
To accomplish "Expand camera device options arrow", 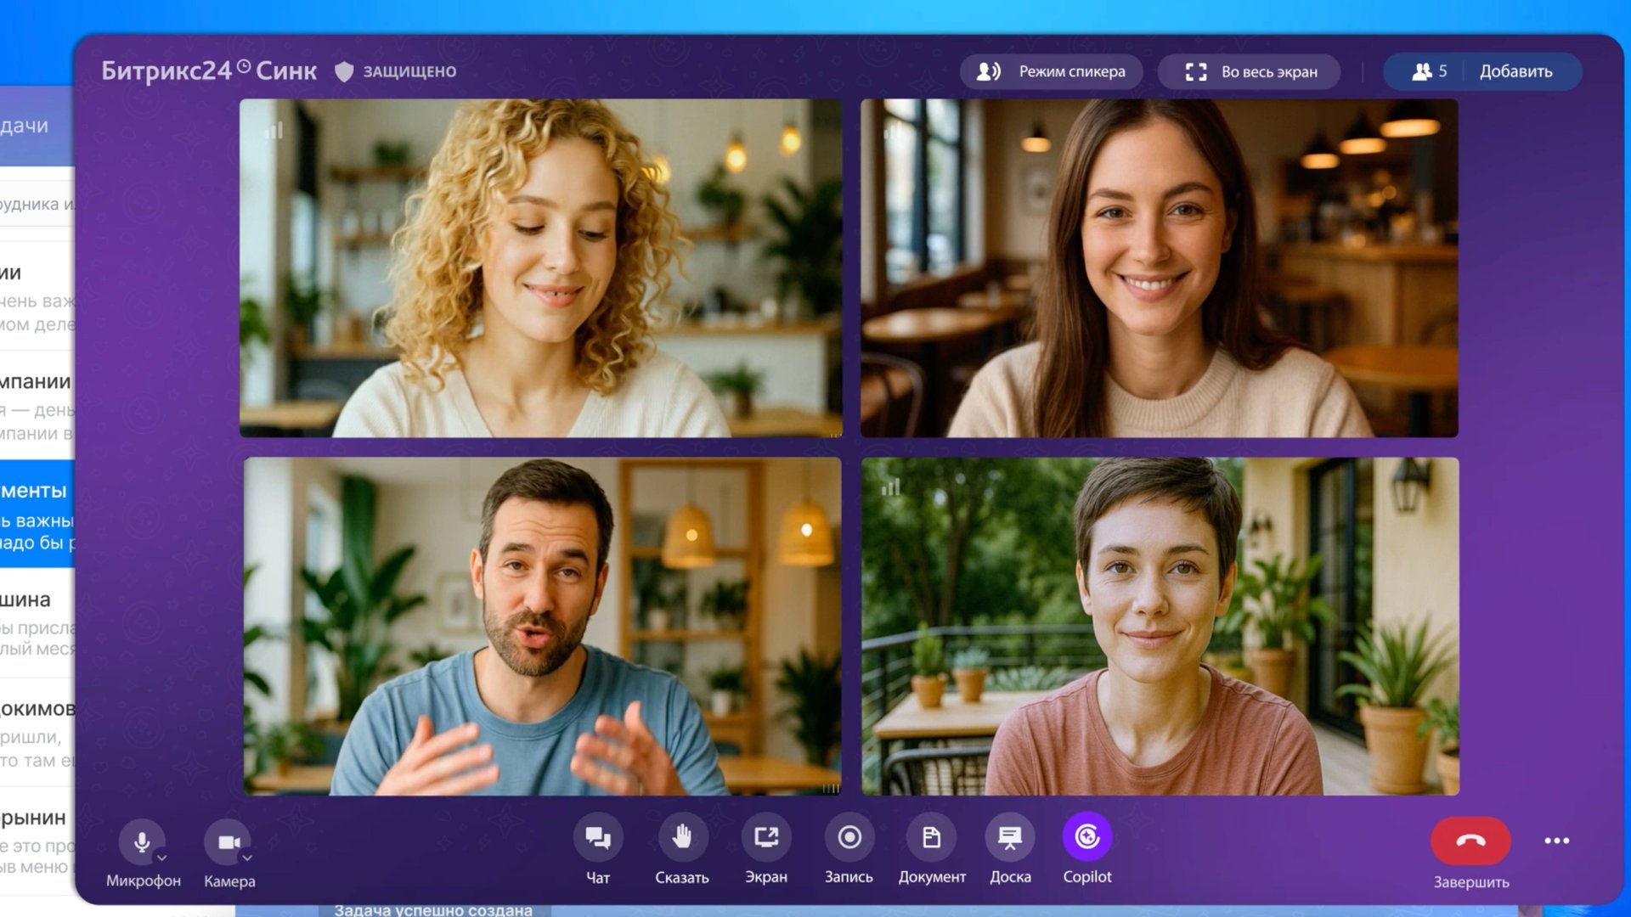I will tap(247, 858).
